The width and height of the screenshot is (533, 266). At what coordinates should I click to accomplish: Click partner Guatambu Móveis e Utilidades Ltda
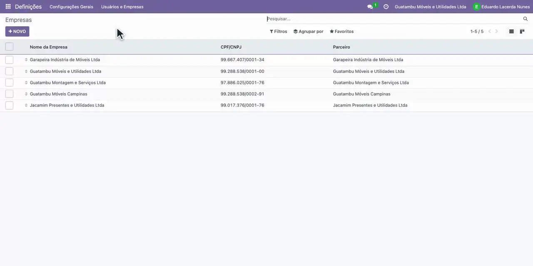point(369,71)
